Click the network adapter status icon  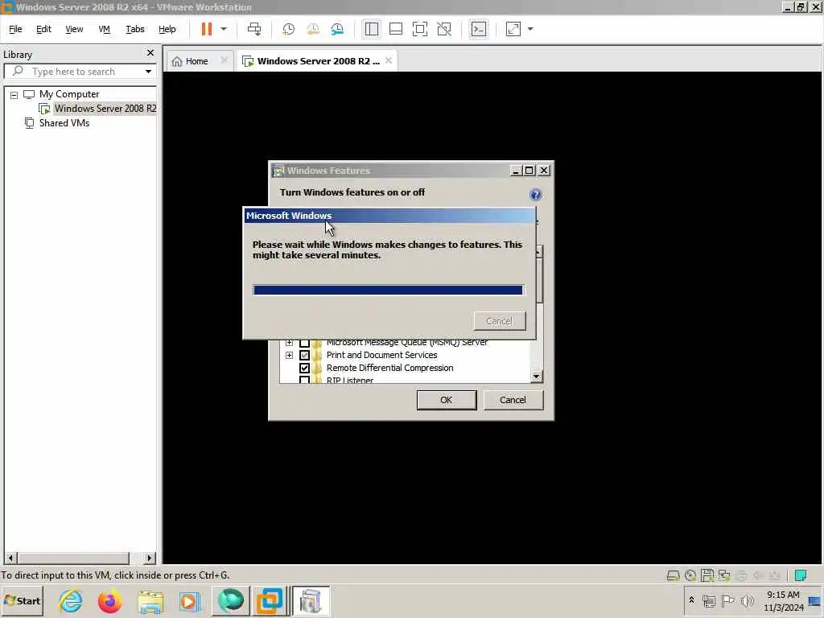pos(724,575)
